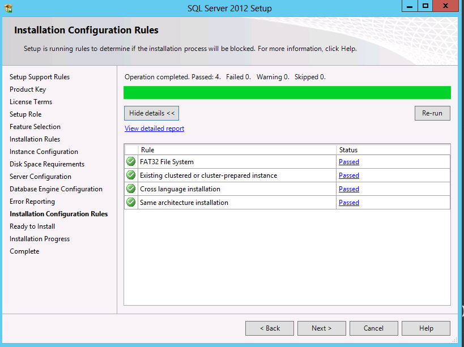Select Disk Space Requirements step
The width and height of the screenshot is (464, 347).
[x=47, y=164]
